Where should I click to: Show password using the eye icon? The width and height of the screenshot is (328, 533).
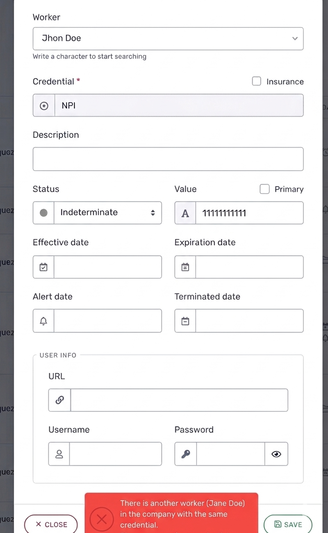tap(276, 454)
